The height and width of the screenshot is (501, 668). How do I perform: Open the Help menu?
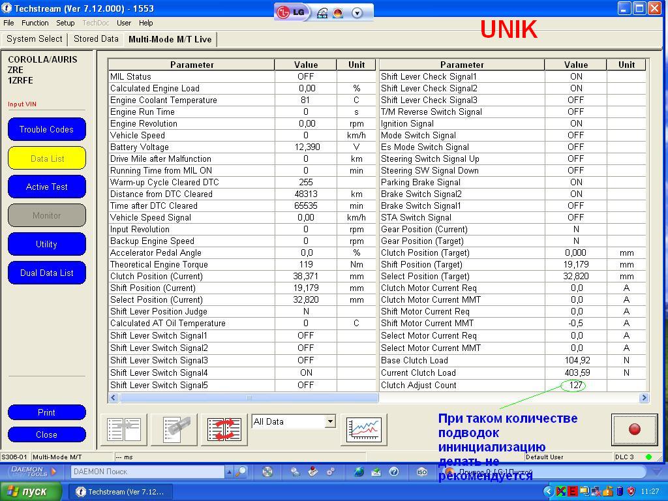point(145,23)
